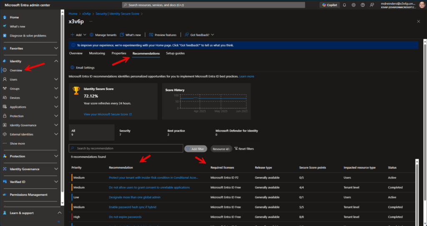Click the top search resources box

213,5
